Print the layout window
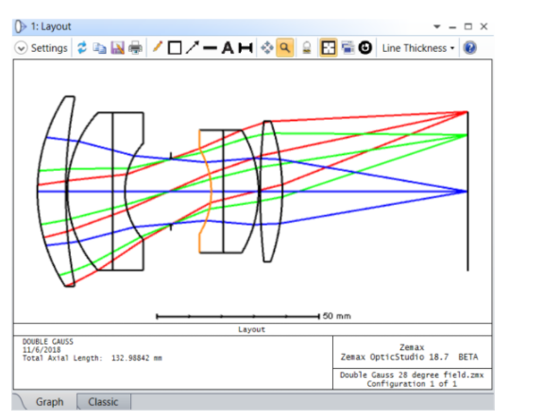This screenshot has width=542, height=420. coord(135,48)
